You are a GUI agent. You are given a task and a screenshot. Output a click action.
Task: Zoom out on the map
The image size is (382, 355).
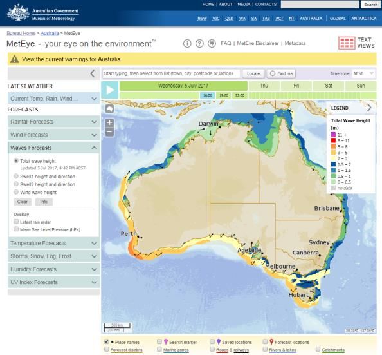tap(109, 132)
